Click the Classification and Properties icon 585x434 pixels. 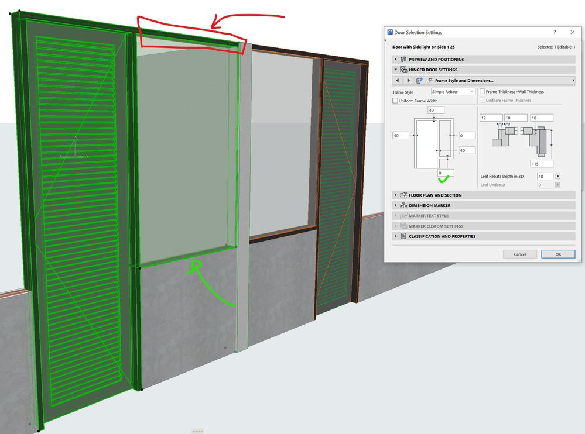coord(403,236)
